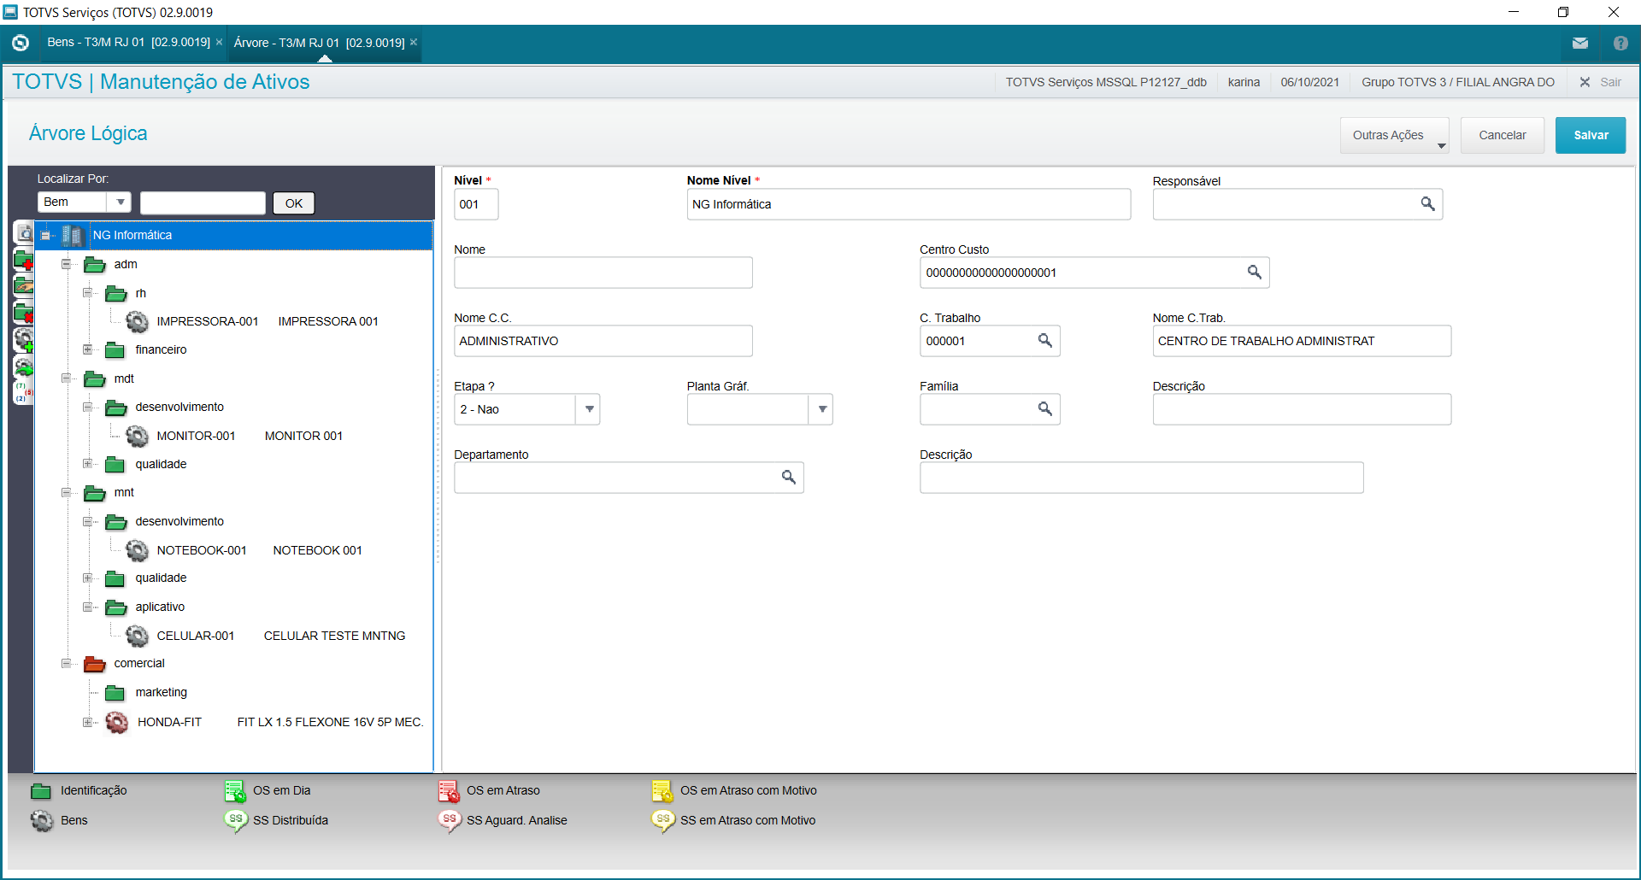Expand the HONDA-FIT tree node
Viewport: 1641px width, 880px height.
[87, 722]
